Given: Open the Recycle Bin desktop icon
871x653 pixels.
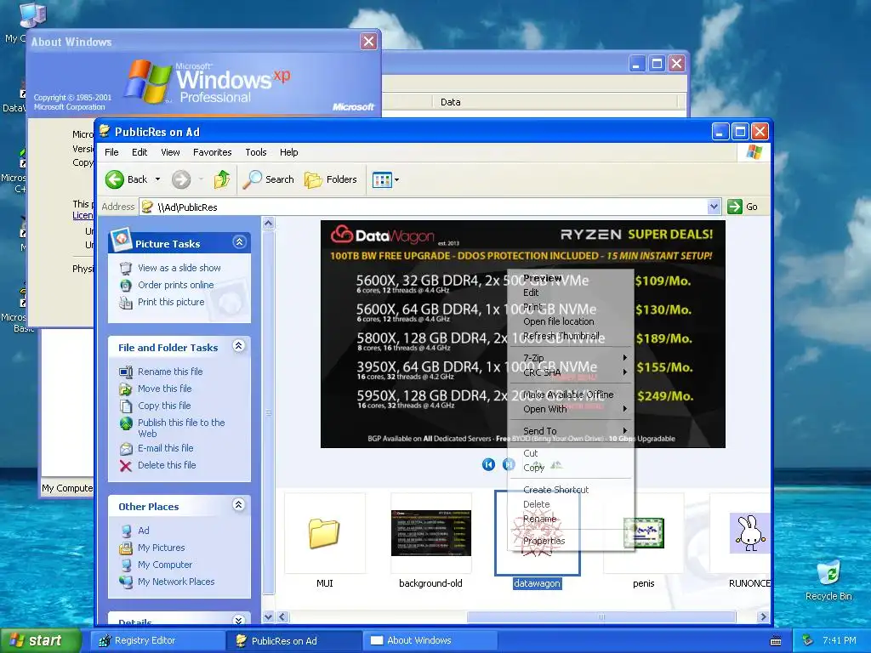Looking at the screenshot, I should click(828, 580).
